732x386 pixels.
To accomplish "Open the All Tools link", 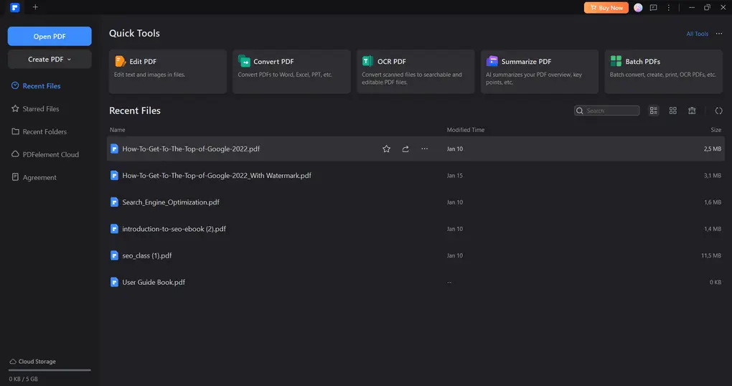I will click(697, 34).
